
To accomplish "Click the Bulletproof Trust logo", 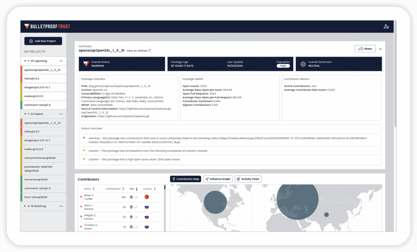I will tap(47, 26).
